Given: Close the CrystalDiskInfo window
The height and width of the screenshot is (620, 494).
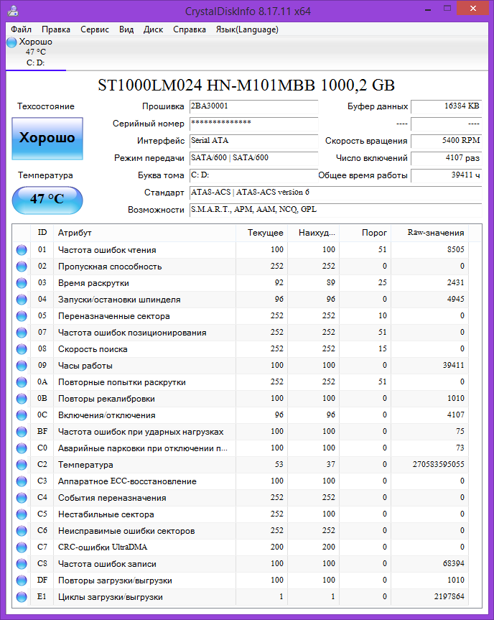Looking at the screenshot, I should click(x=472, y=9).
